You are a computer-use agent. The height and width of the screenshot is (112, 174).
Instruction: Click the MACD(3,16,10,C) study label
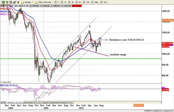[x=9, y=85]
